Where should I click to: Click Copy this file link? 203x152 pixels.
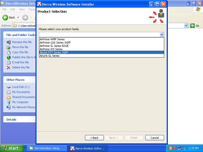click(20, 52)
